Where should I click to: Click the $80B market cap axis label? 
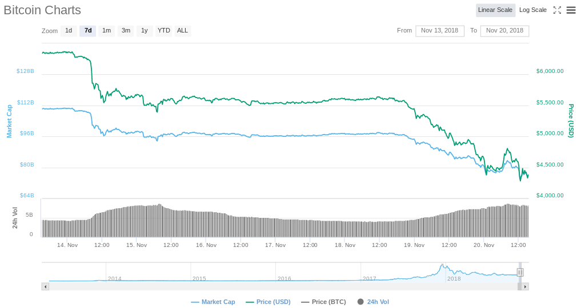[27, 164]
